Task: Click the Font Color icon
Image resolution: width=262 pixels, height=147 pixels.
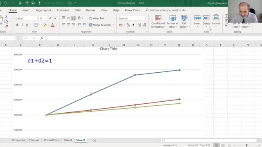Action: [x=52, y=25]
